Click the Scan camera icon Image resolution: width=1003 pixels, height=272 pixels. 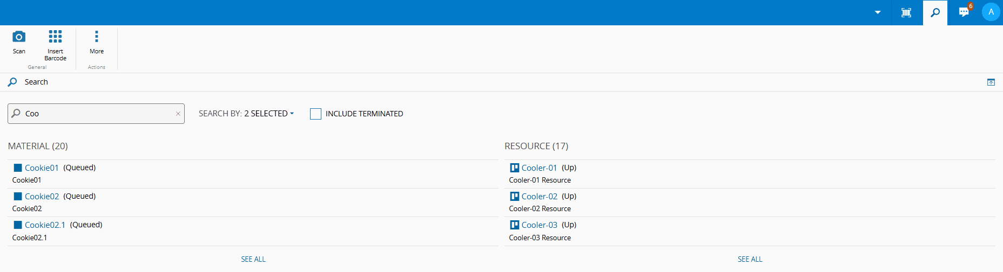tap(19, 37)
